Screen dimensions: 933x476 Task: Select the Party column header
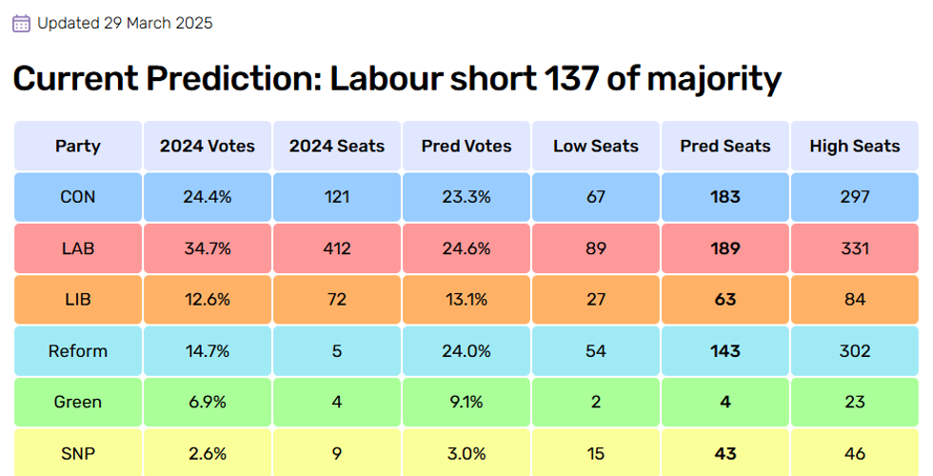[x=78, y=147]
